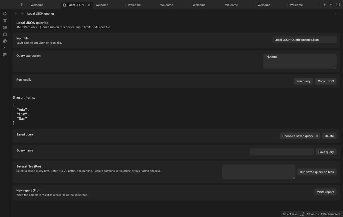Screen dimensions: 343x217
Task: Focus the Query name input field
Action: coord(282,152)
